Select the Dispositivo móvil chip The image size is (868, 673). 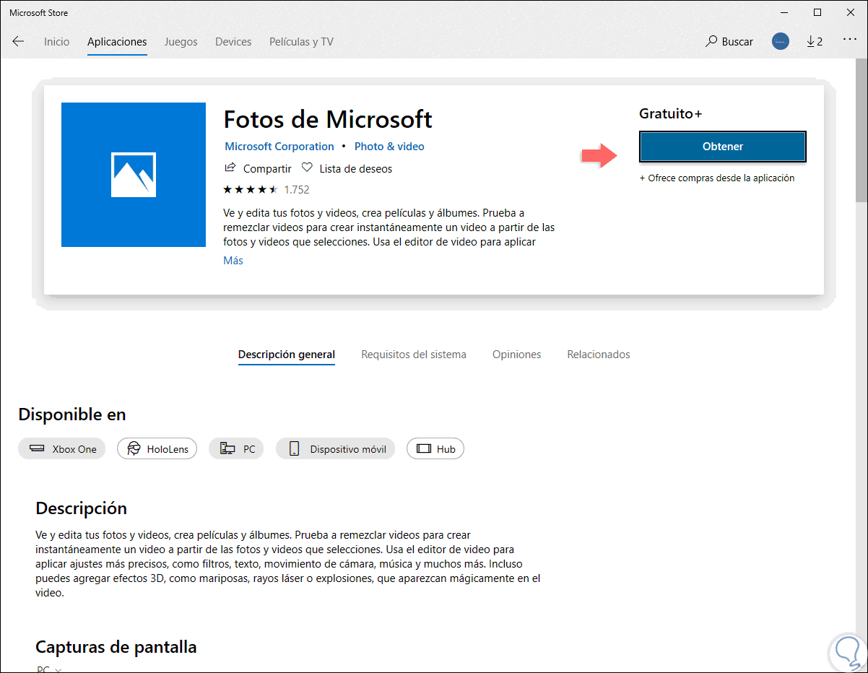coord(336,449)
